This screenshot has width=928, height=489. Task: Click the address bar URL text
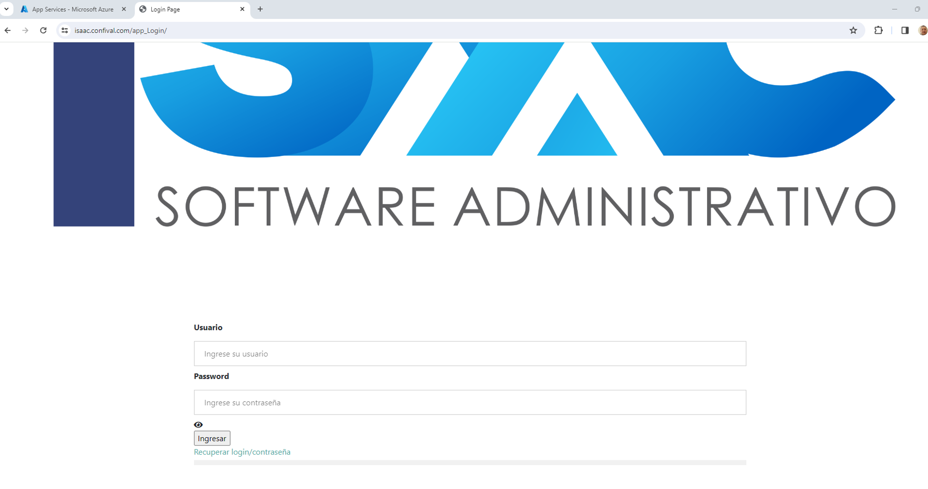click(x=121, y=30)
